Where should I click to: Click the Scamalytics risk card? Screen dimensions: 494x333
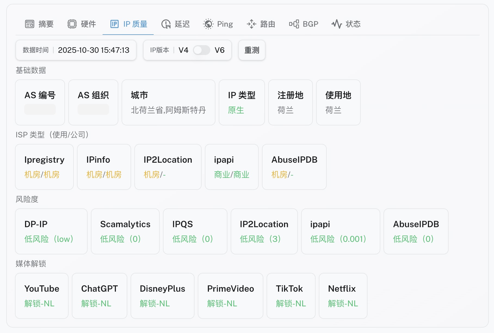(125, 231)
